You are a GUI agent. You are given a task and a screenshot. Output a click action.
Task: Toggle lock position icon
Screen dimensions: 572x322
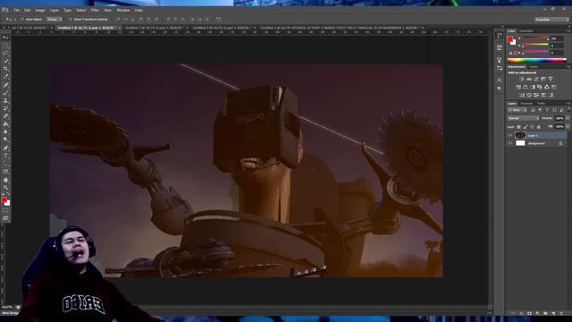(532, 127)
